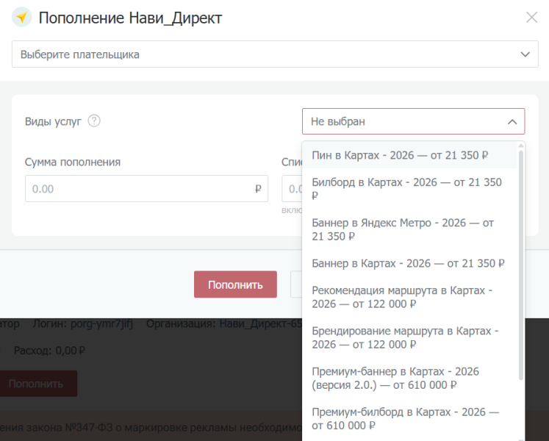Click the chevron in the payer selector

point(525,54)
